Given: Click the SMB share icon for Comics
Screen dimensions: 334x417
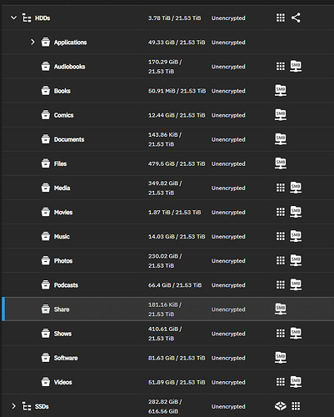Looking at the screenshot, I should [x=281, y=114].
